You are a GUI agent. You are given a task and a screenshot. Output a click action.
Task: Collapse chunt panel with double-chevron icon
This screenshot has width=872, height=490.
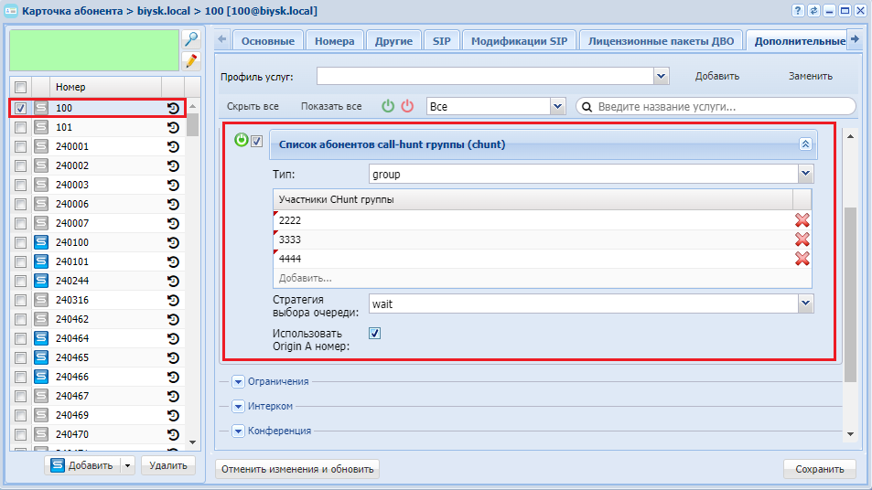click(805, 144)
